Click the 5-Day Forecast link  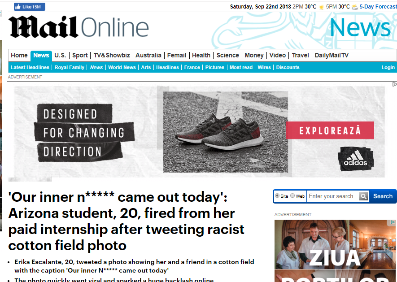(378, 7)
